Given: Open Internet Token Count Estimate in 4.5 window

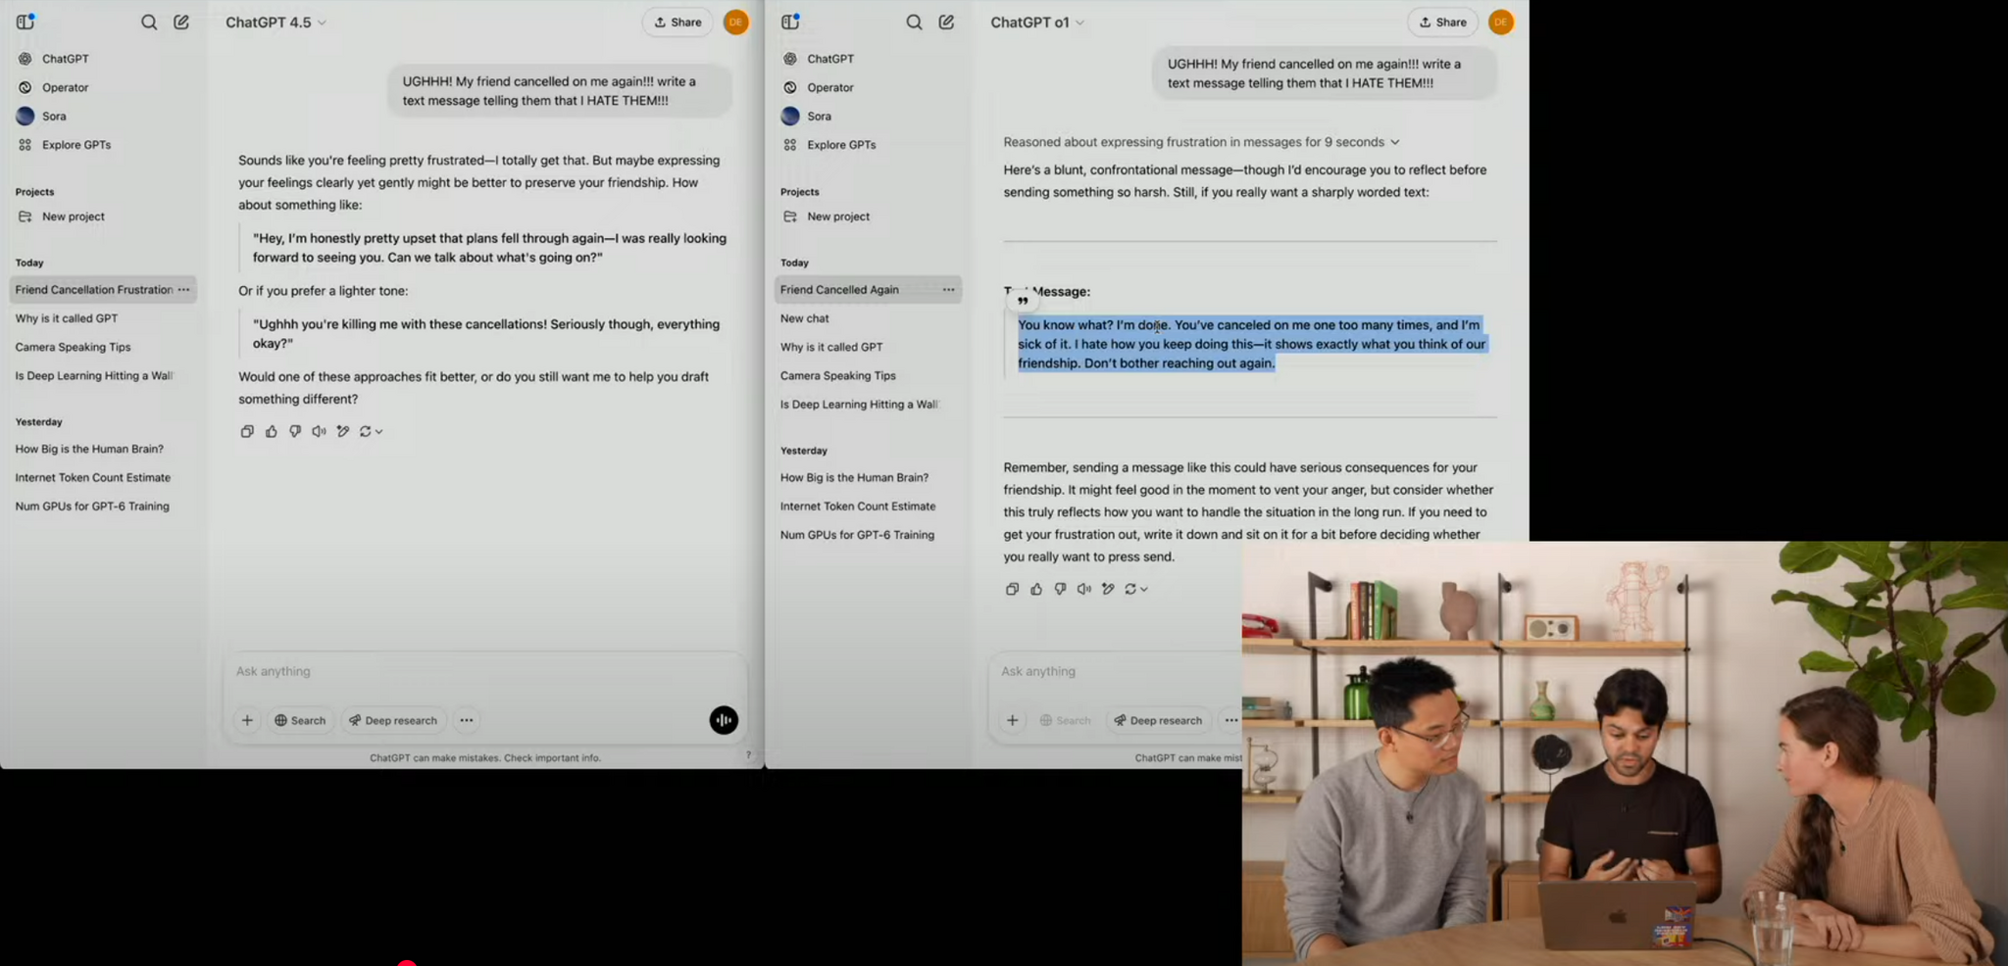Looking at the screenshot, I should (x=93, y=477).
